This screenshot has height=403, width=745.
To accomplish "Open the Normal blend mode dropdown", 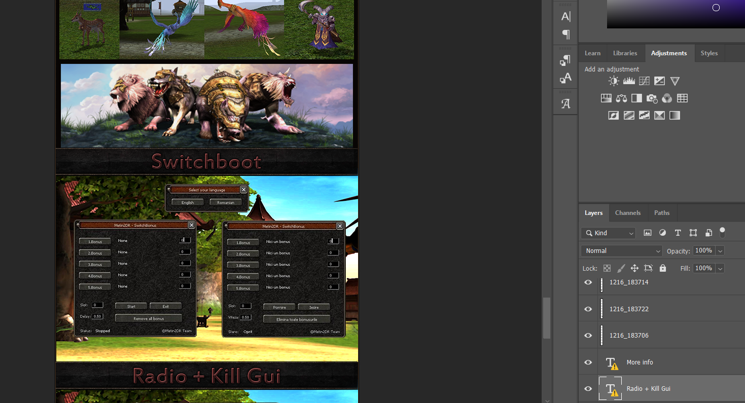I will coord(622,251).
